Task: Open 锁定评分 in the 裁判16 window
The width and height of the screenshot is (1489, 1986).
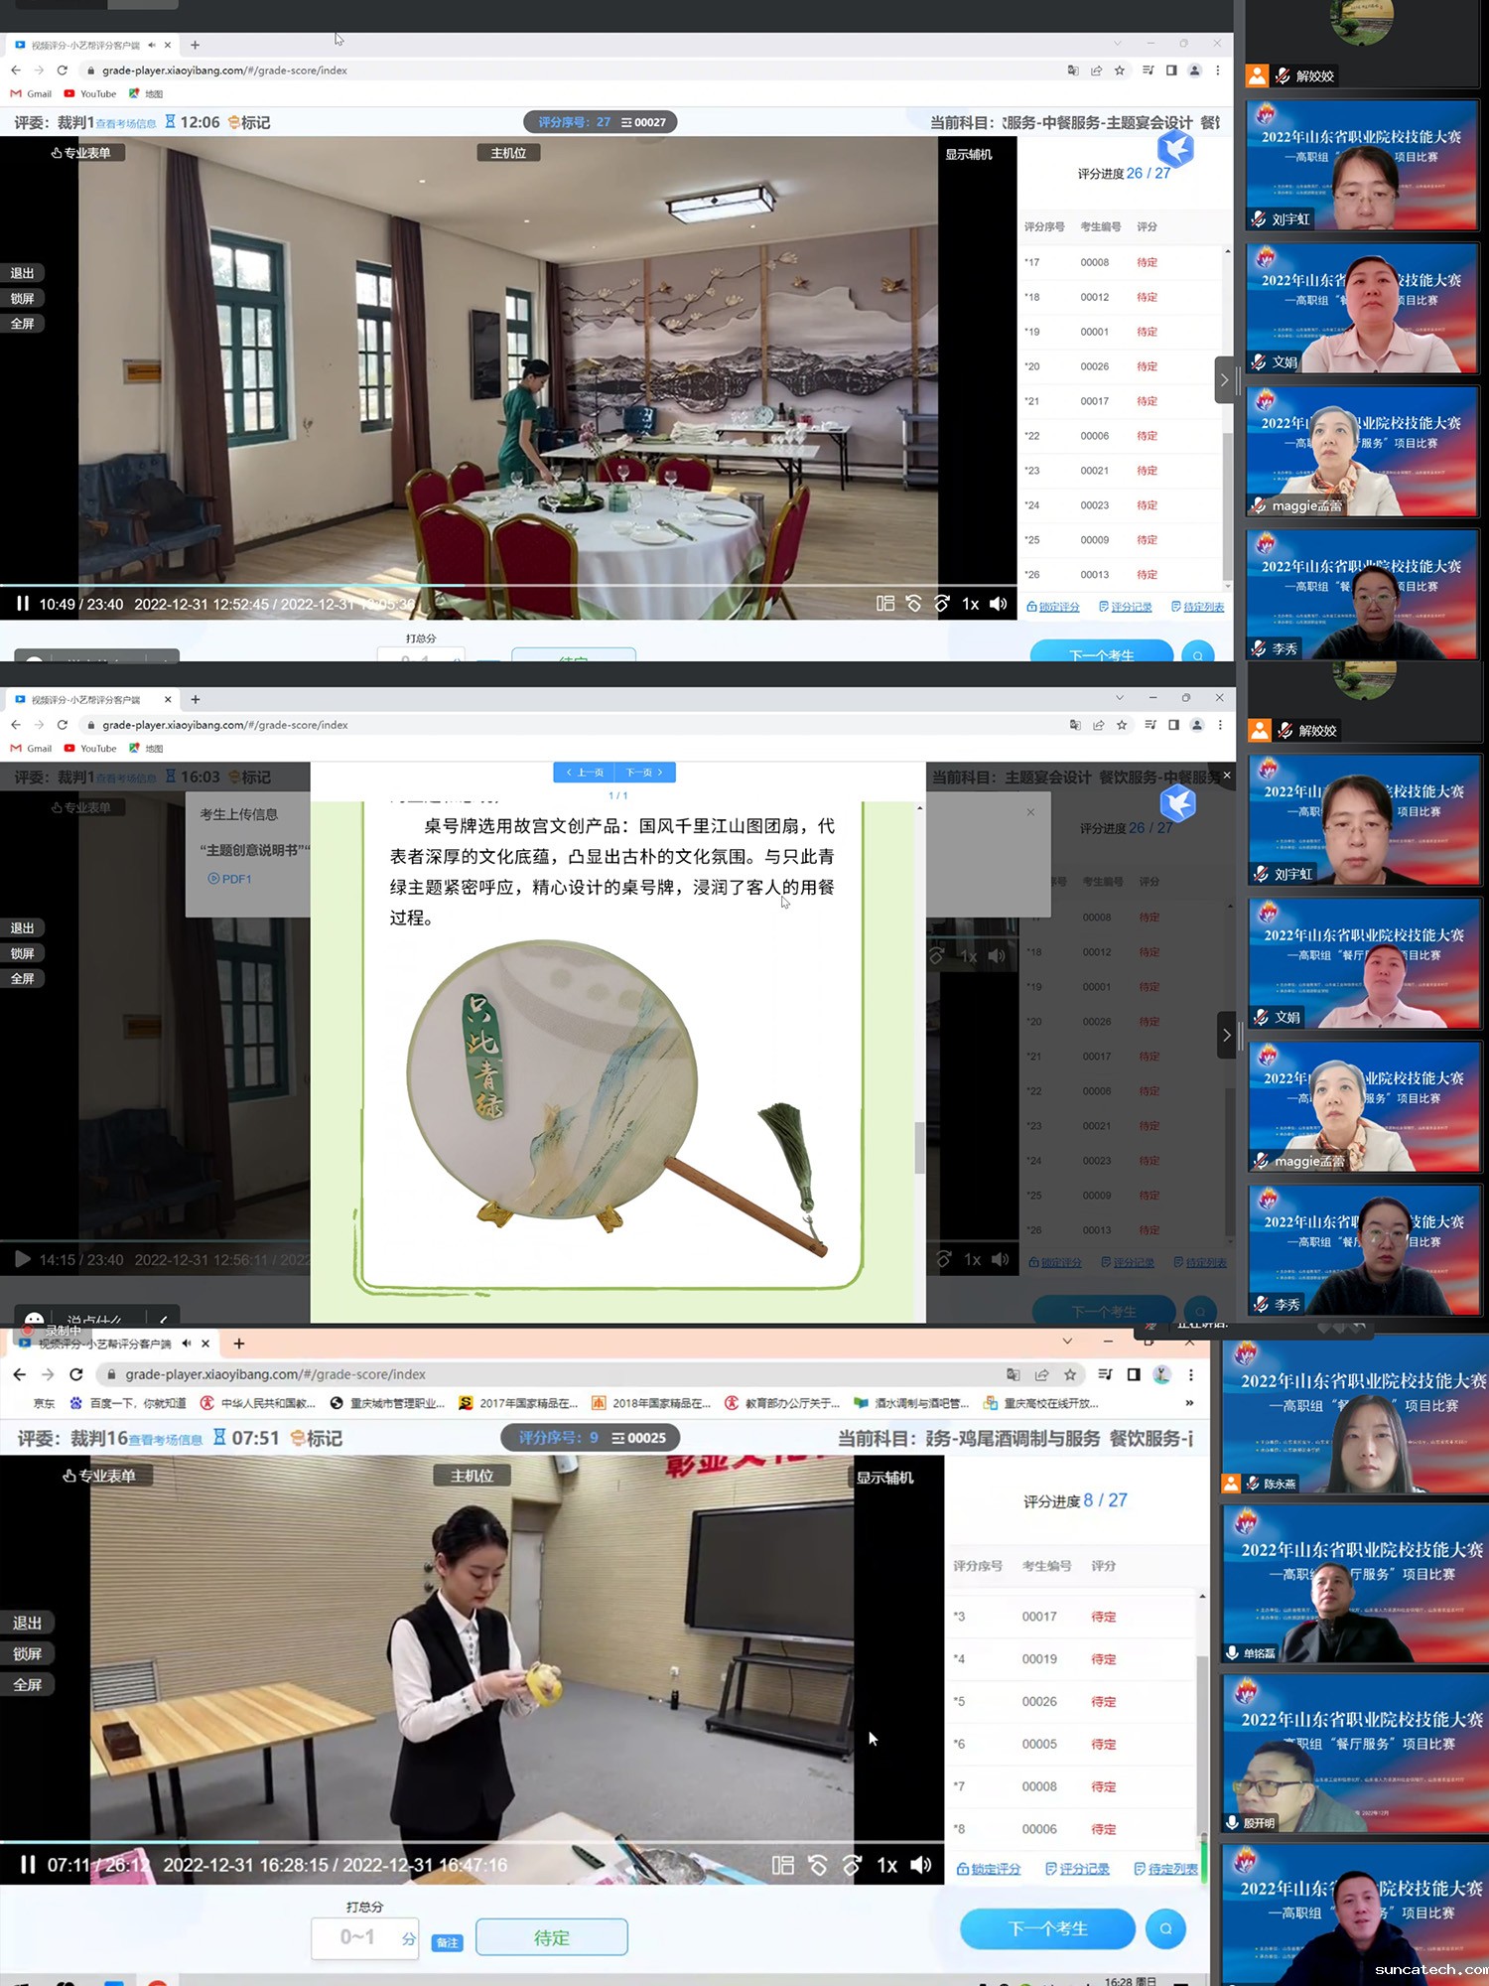Action: [x=989, y=1869]
